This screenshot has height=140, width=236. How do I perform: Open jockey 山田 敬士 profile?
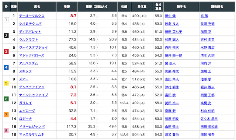click(172, 127)
